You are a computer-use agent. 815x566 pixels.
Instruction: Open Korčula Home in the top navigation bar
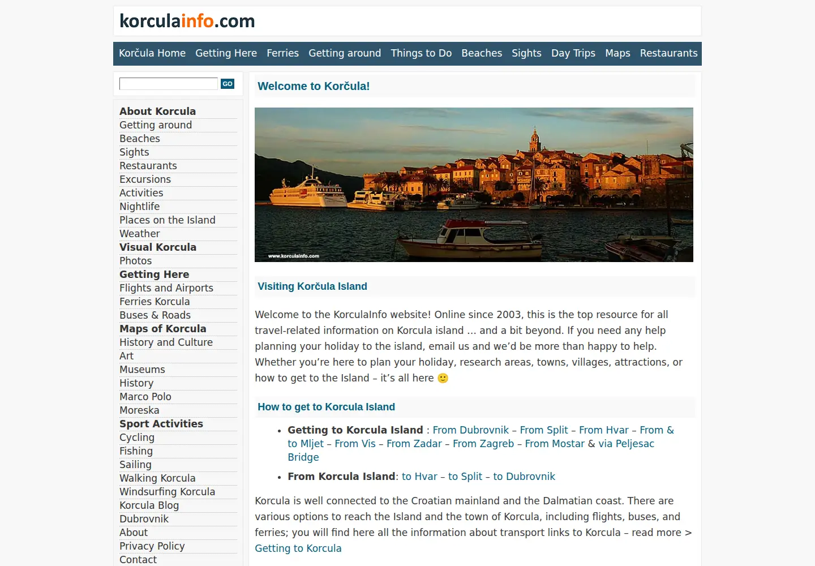pyautogui.click(x=152, y=53)
